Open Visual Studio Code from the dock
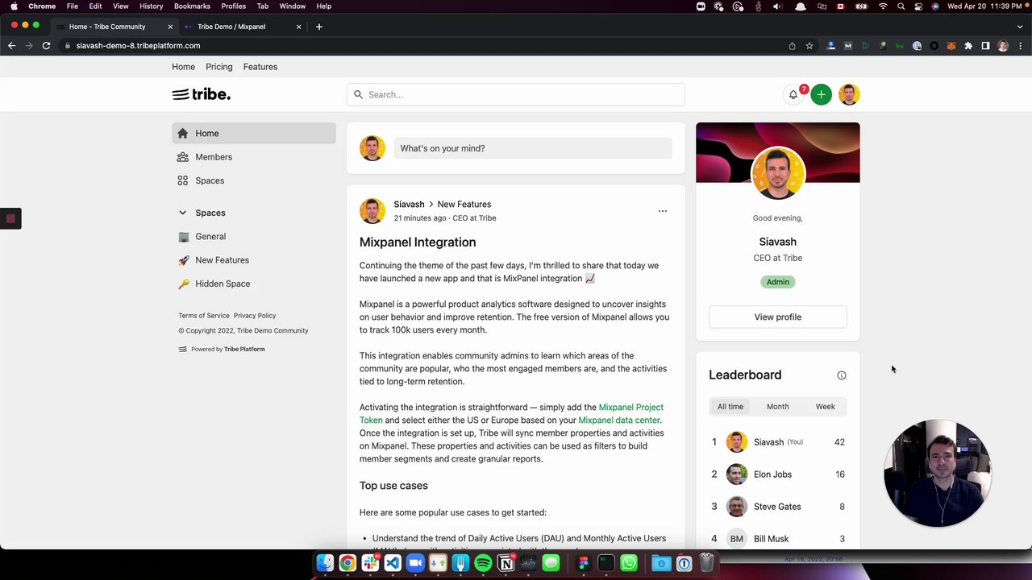Screen dimensions: 1032x580 pyautogui.click(x=393, y=563)
